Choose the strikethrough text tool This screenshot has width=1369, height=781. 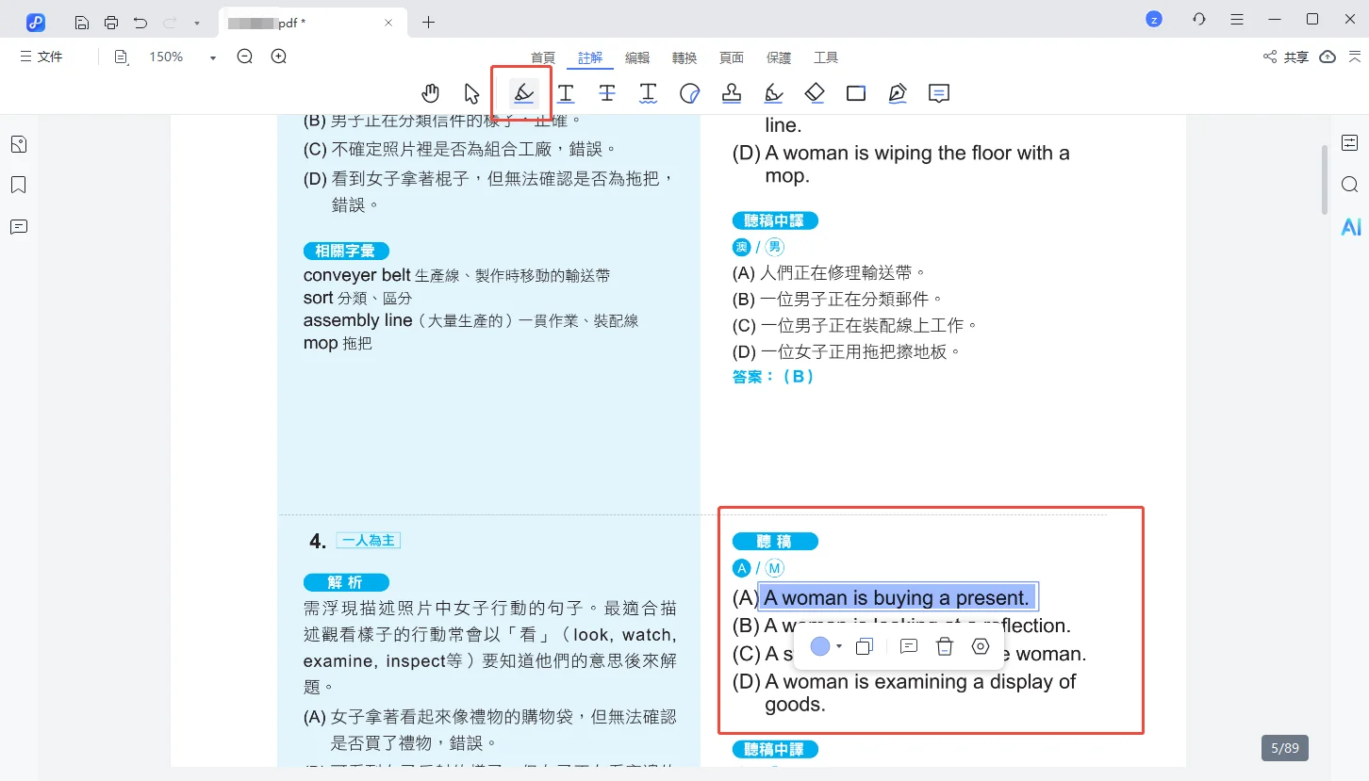coord(607,92)
